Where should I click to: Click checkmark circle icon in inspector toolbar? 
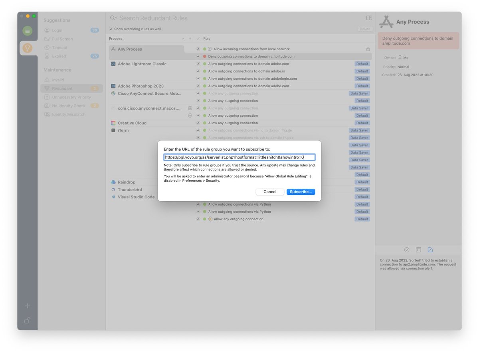[x=407, y=250]
